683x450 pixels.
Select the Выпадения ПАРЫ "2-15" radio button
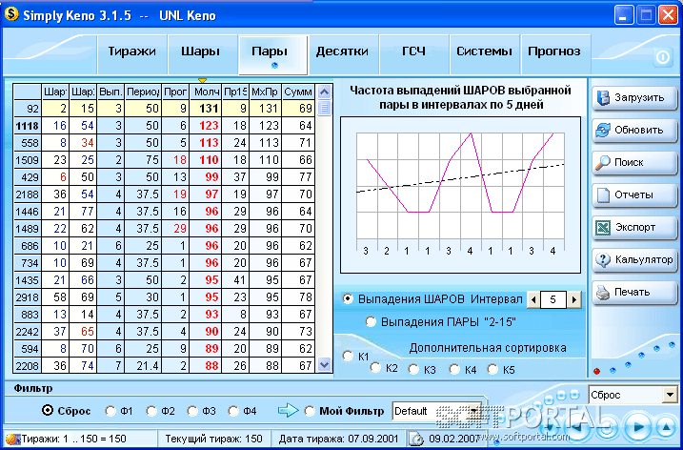(x=371, y=322)
